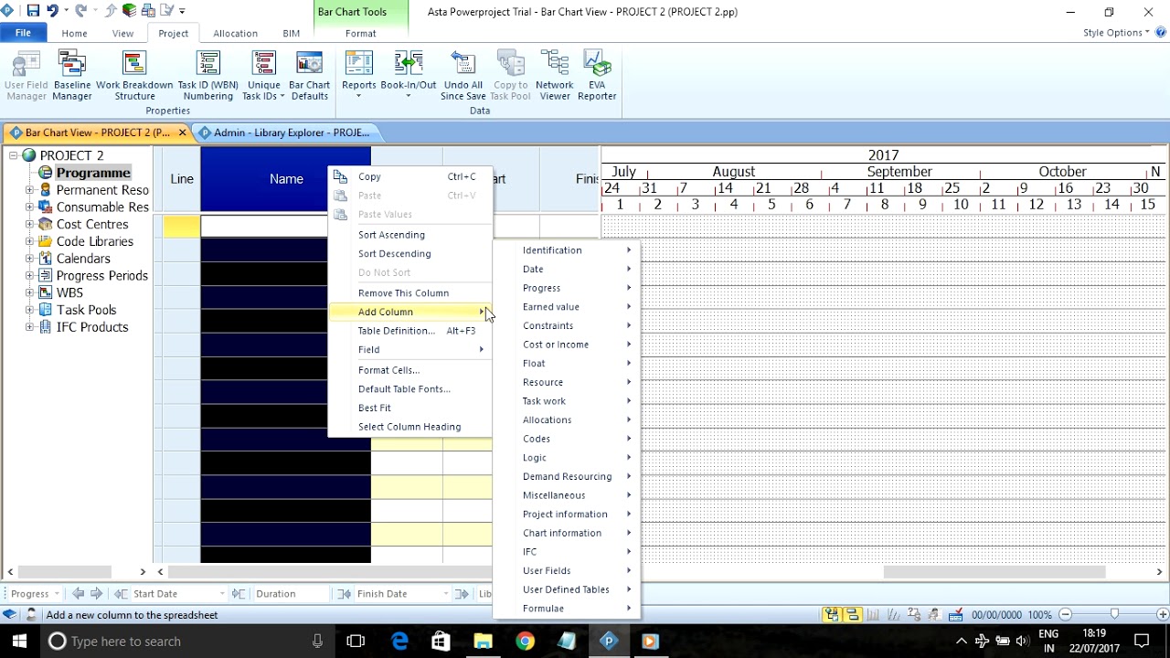Zoom in with the plus button
The image size is (1170, 658).
coord(1163,615)
